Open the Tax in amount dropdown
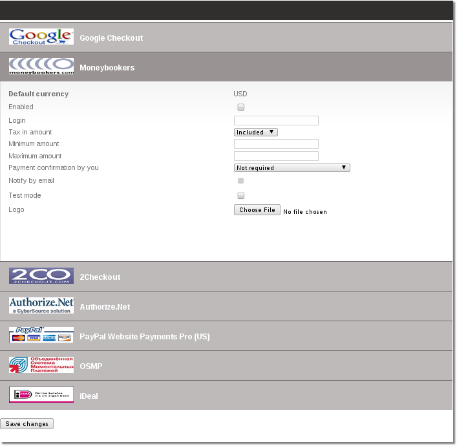This screenshot has height=446, width=457. pos(256,132)
